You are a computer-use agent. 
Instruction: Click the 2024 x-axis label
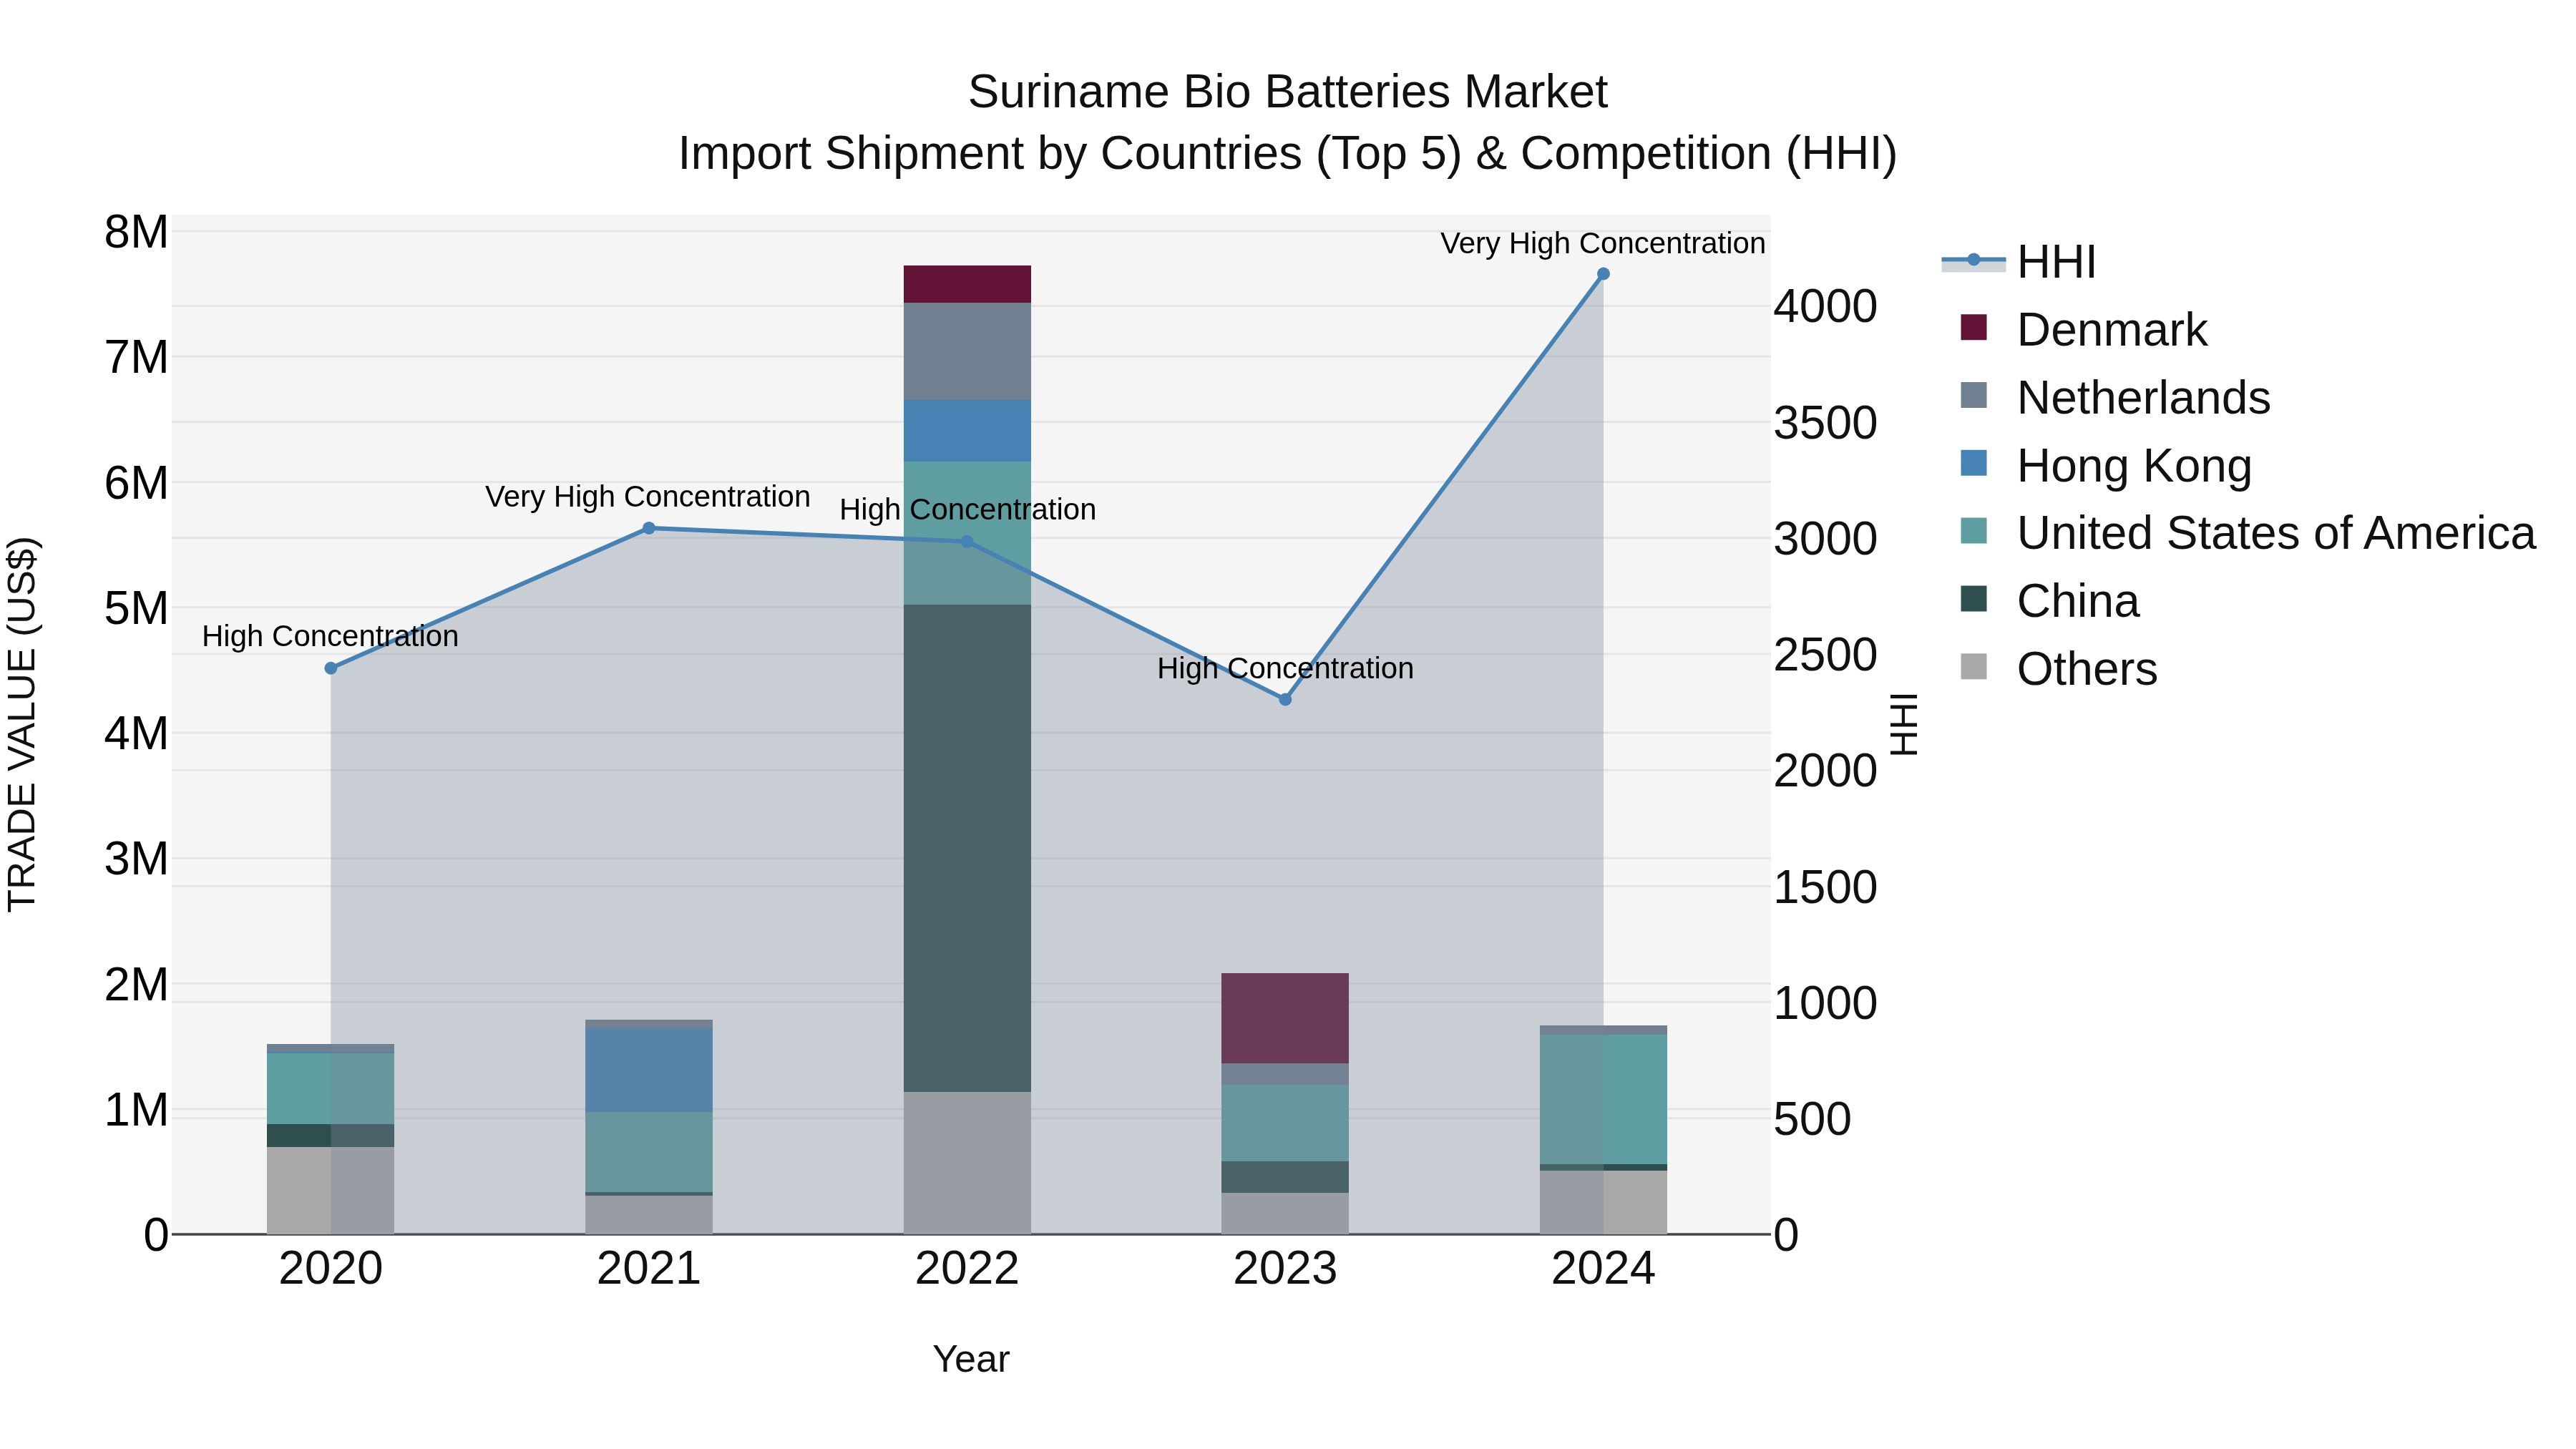tap(1603, 1269)
